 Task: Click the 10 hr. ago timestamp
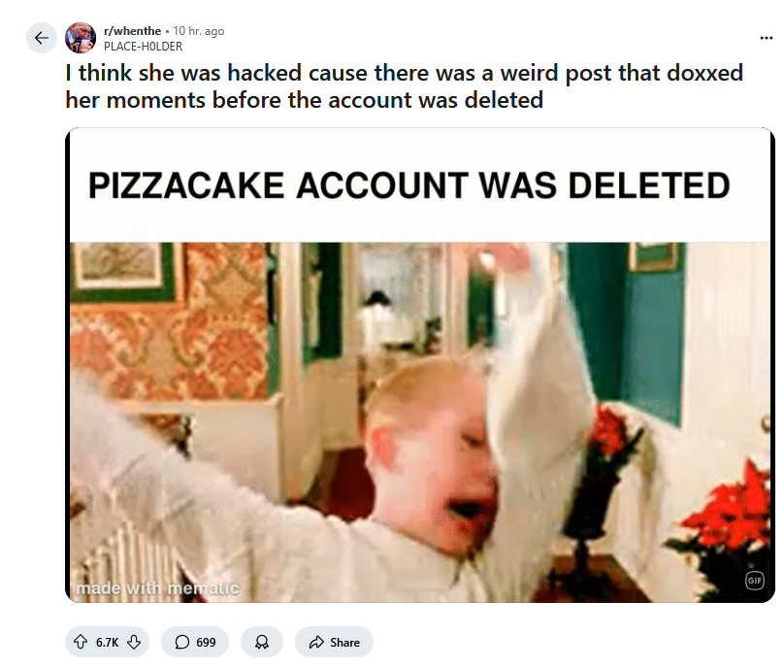(199, 31)
